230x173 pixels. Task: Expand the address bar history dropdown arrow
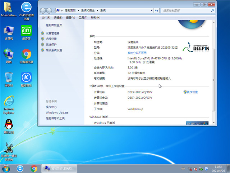click(x=152, y=11)
